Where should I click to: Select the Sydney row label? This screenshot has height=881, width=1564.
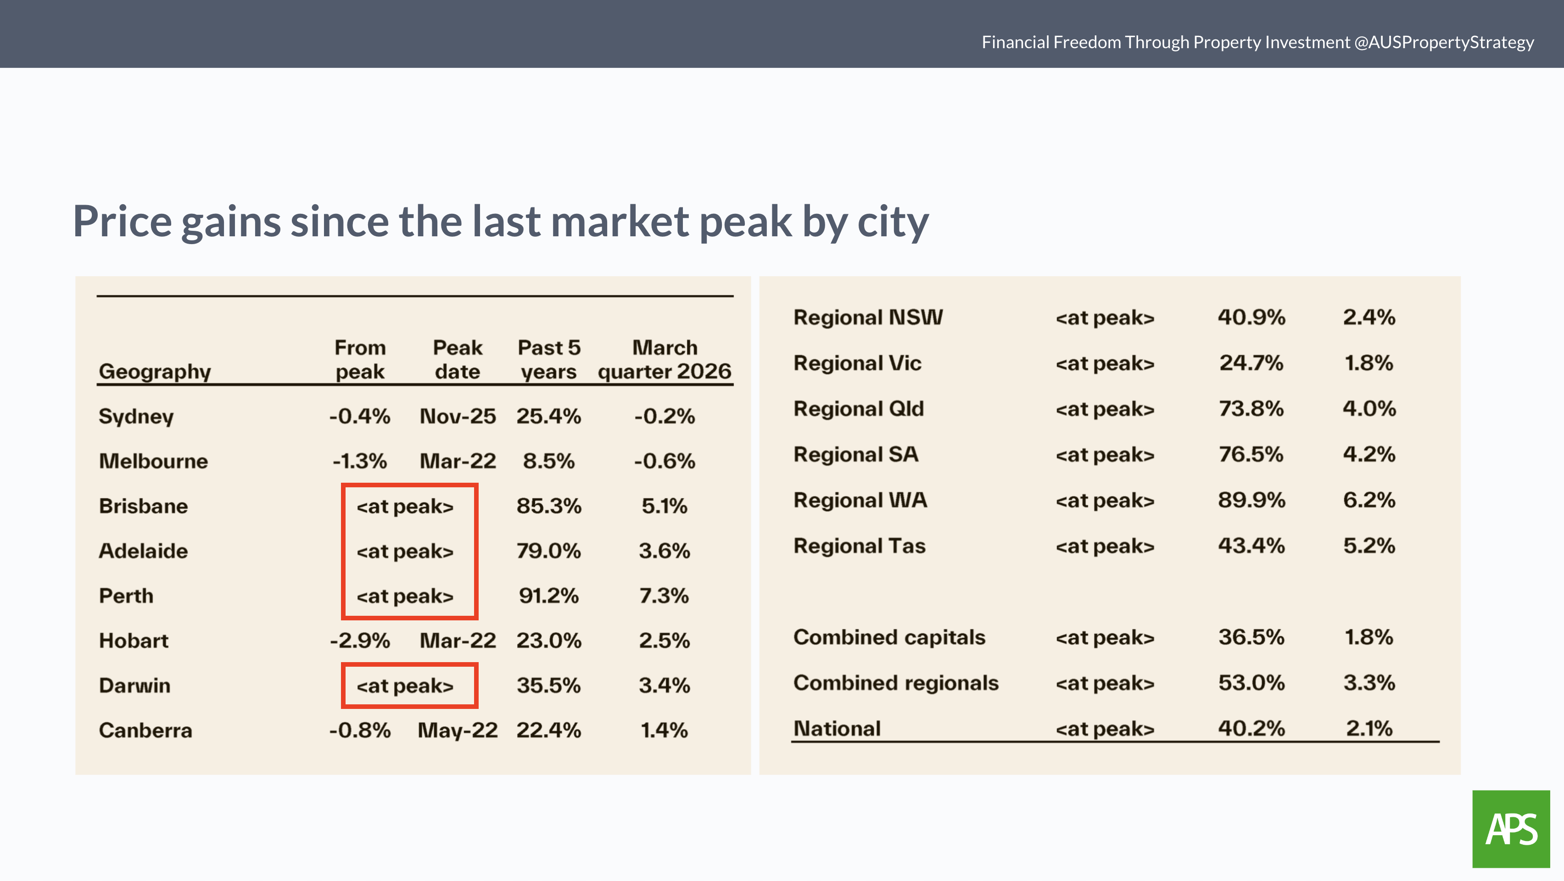tap(136, 417)
